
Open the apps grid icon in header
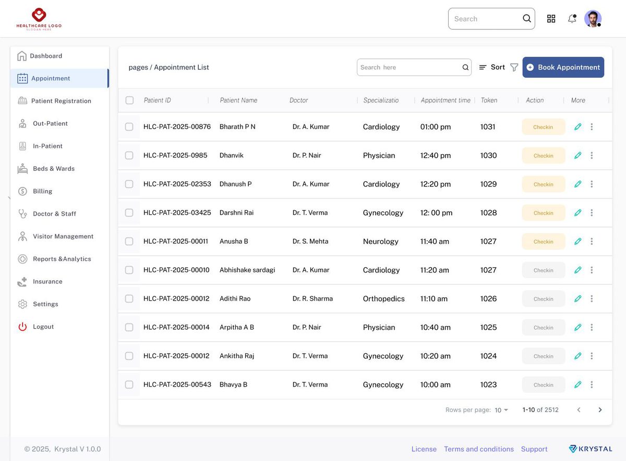click(551, 19)
